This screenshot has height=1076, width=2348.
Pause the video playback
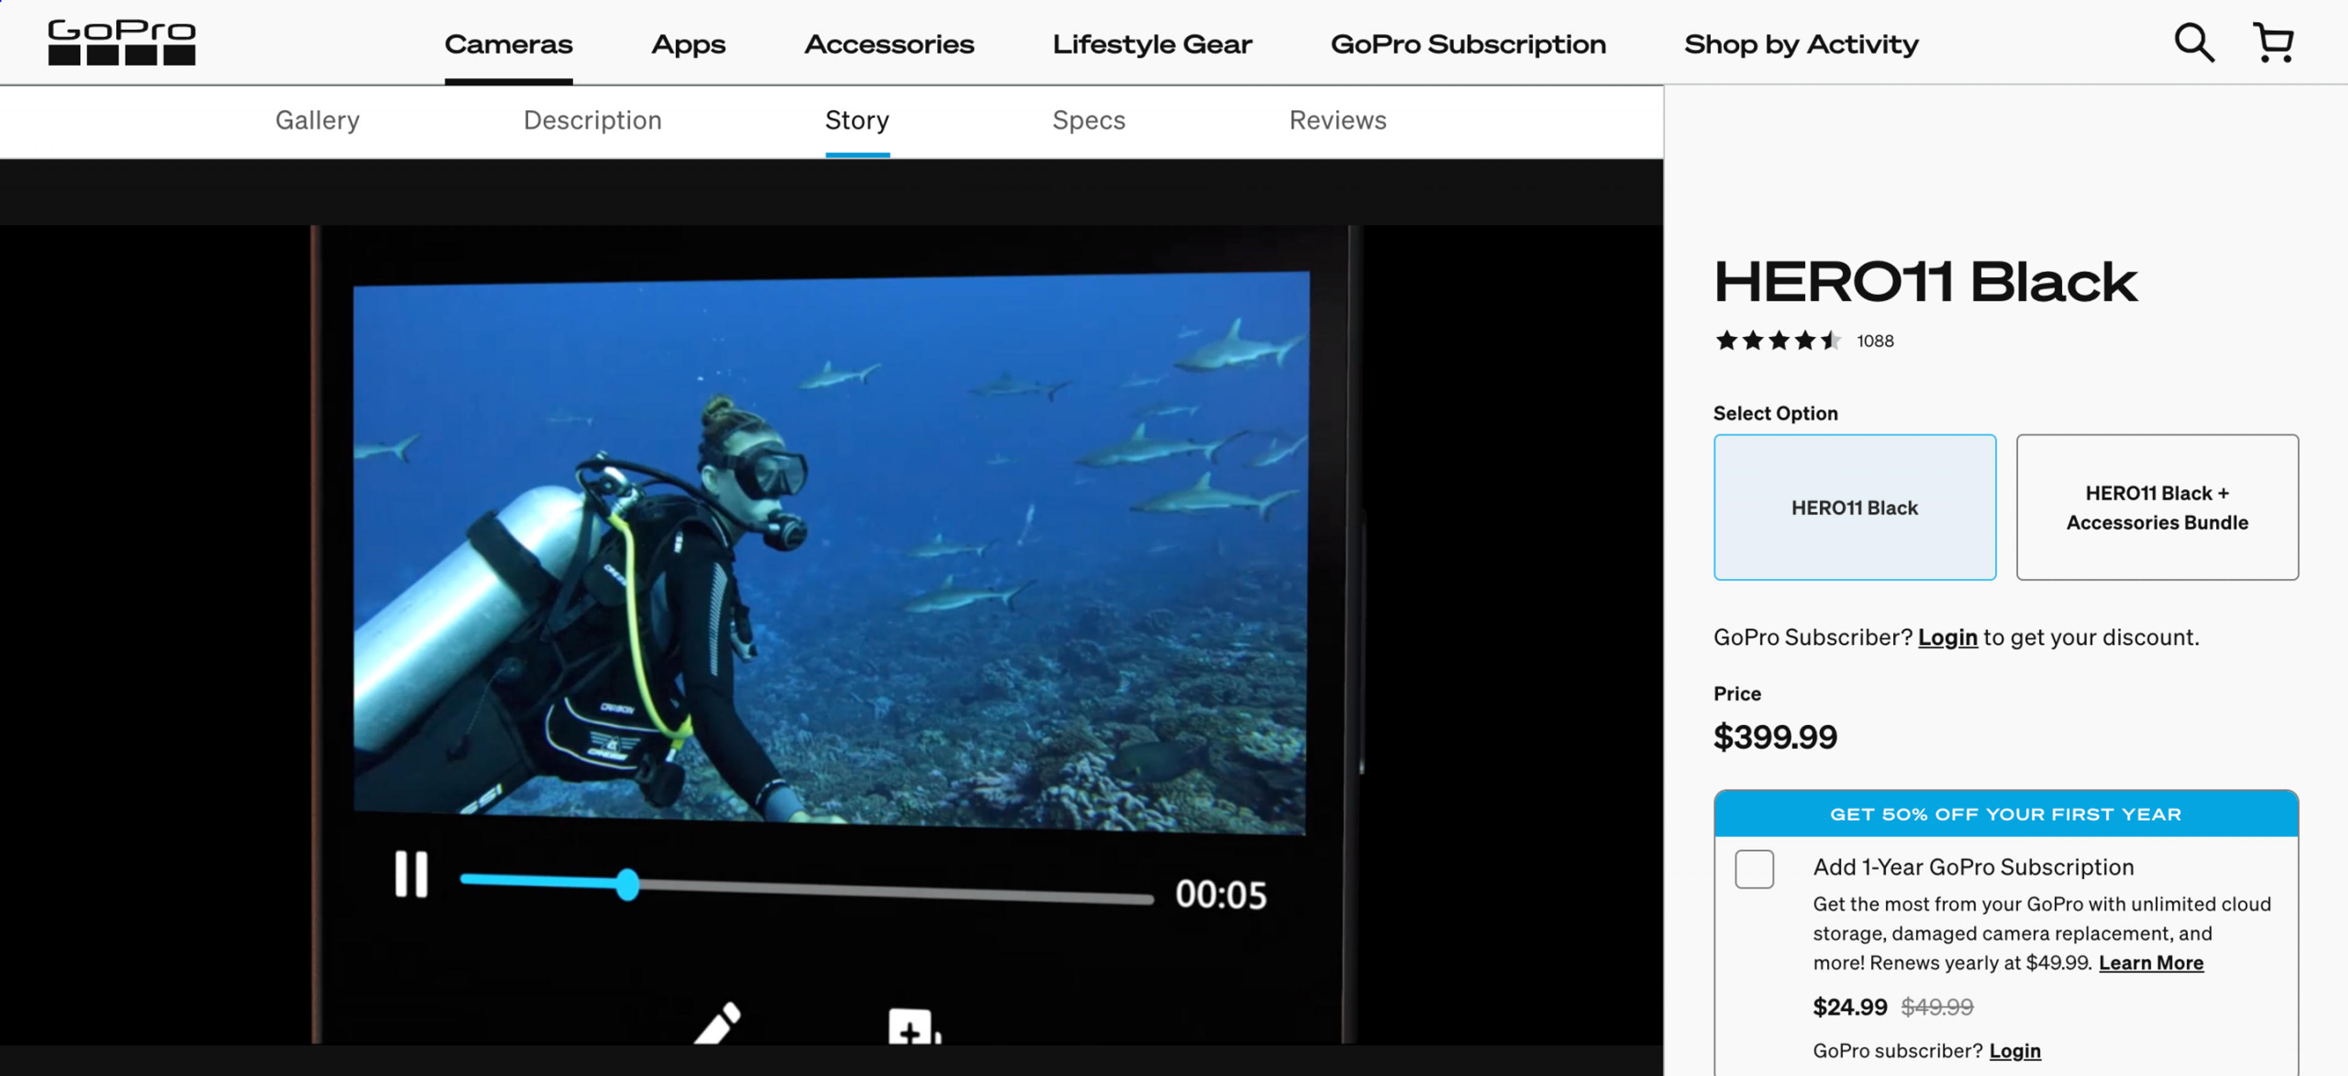[411, 875]
